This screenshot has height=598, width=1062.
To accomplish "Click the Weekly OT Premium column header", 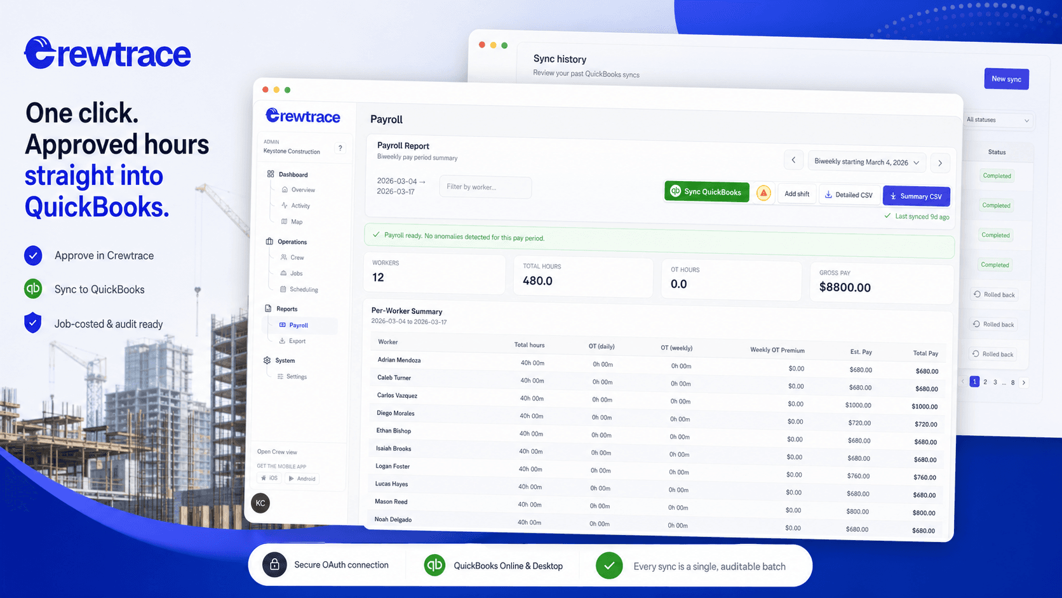I will click(x=777, y=350).
